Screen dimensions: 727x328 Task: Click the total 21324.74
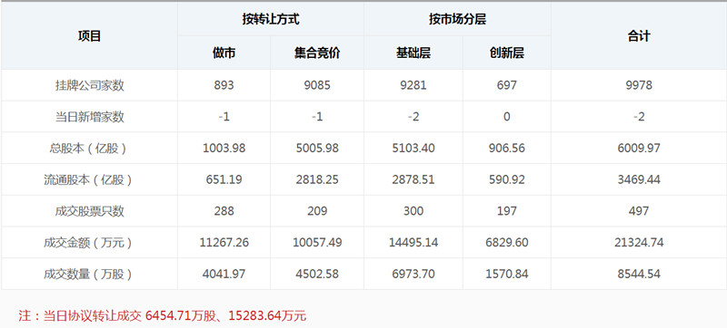pos(639,243)
